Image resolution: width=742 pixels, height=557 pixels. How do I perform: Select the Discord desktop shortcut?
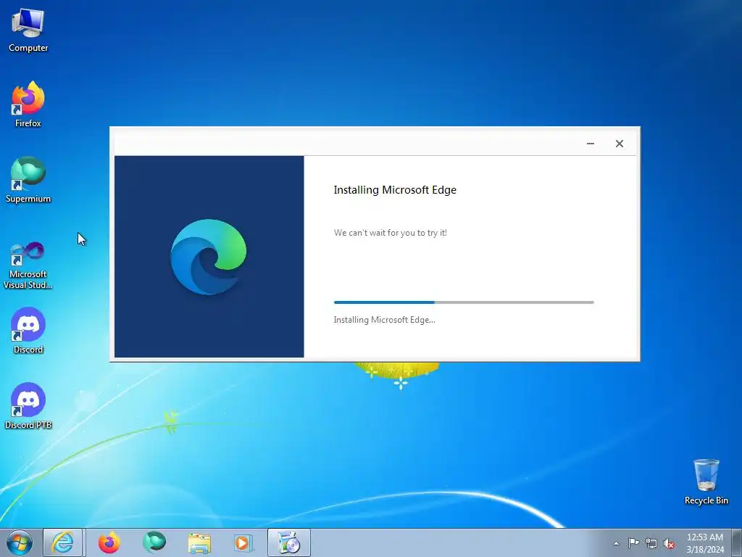pyautogui.click(x=28, y=331)
